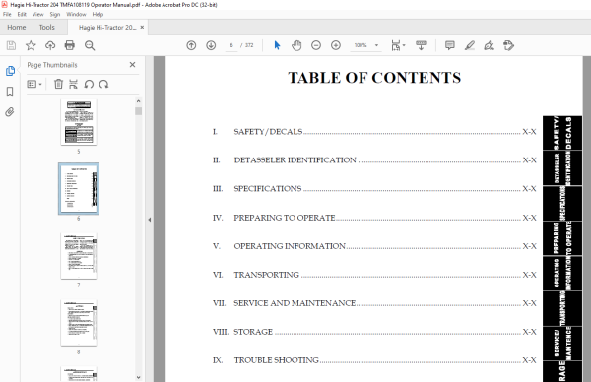
Task: Switch to the Tools tab
Action: [x=47, y=28]
